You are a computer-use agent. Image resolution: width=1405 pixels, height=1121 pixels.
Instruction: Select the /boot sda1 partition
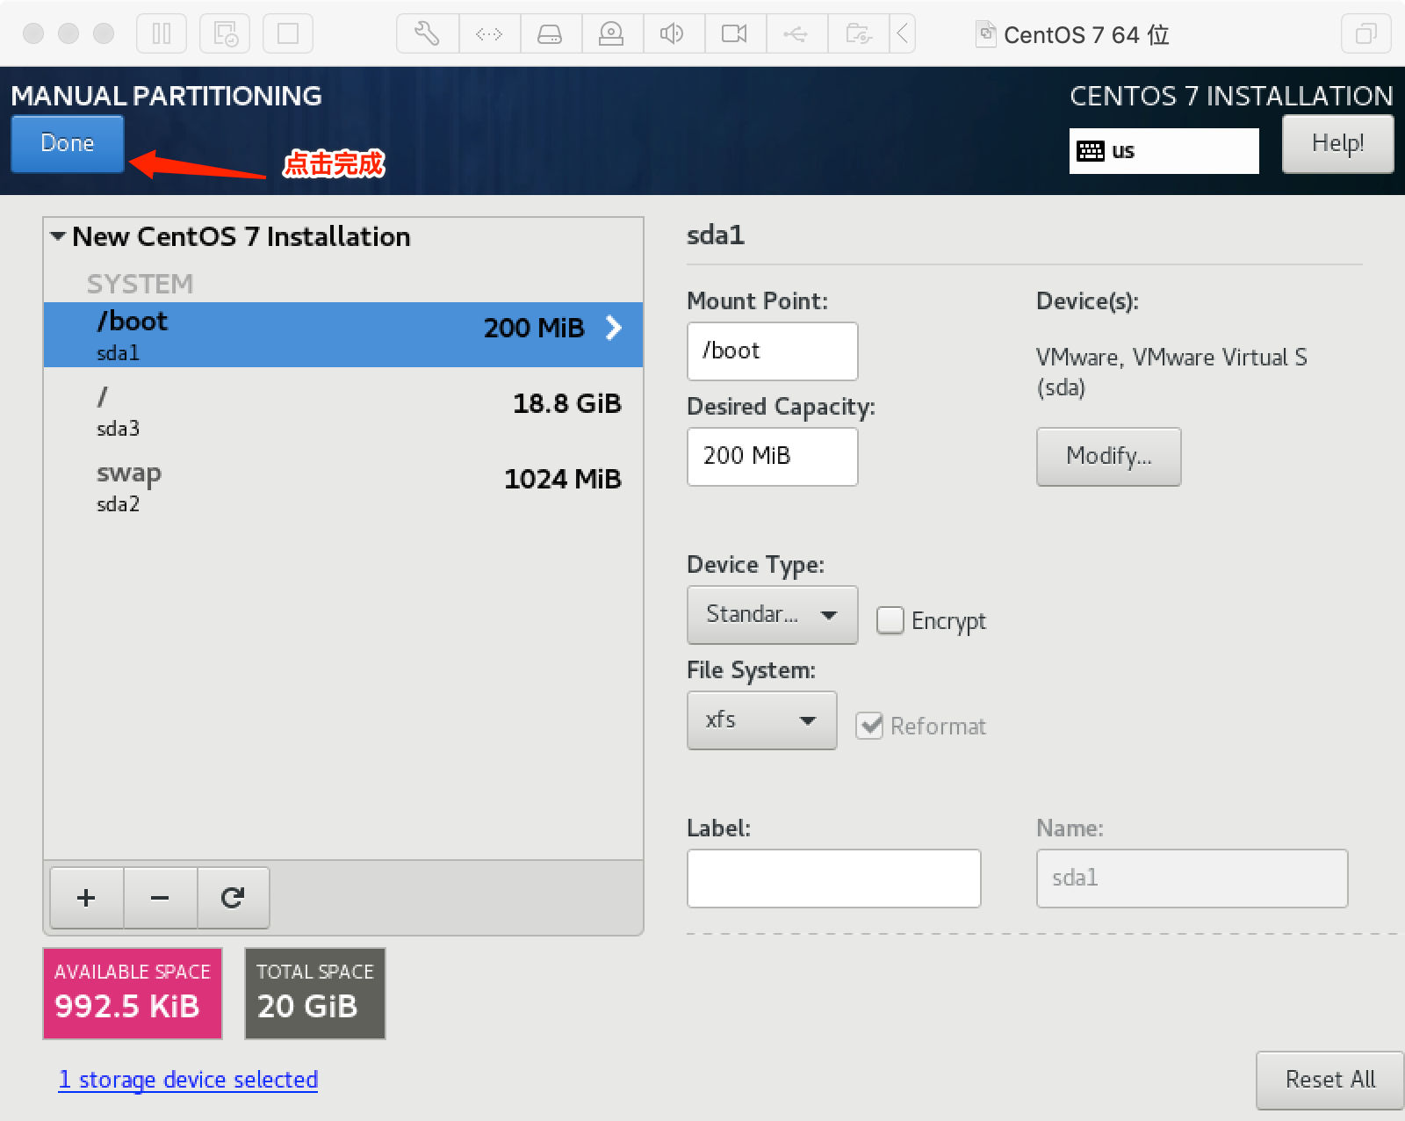(343, 335)
